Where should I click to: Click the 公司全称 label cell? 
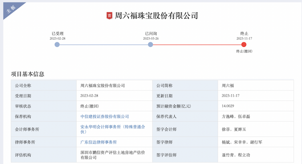[44, 85]
